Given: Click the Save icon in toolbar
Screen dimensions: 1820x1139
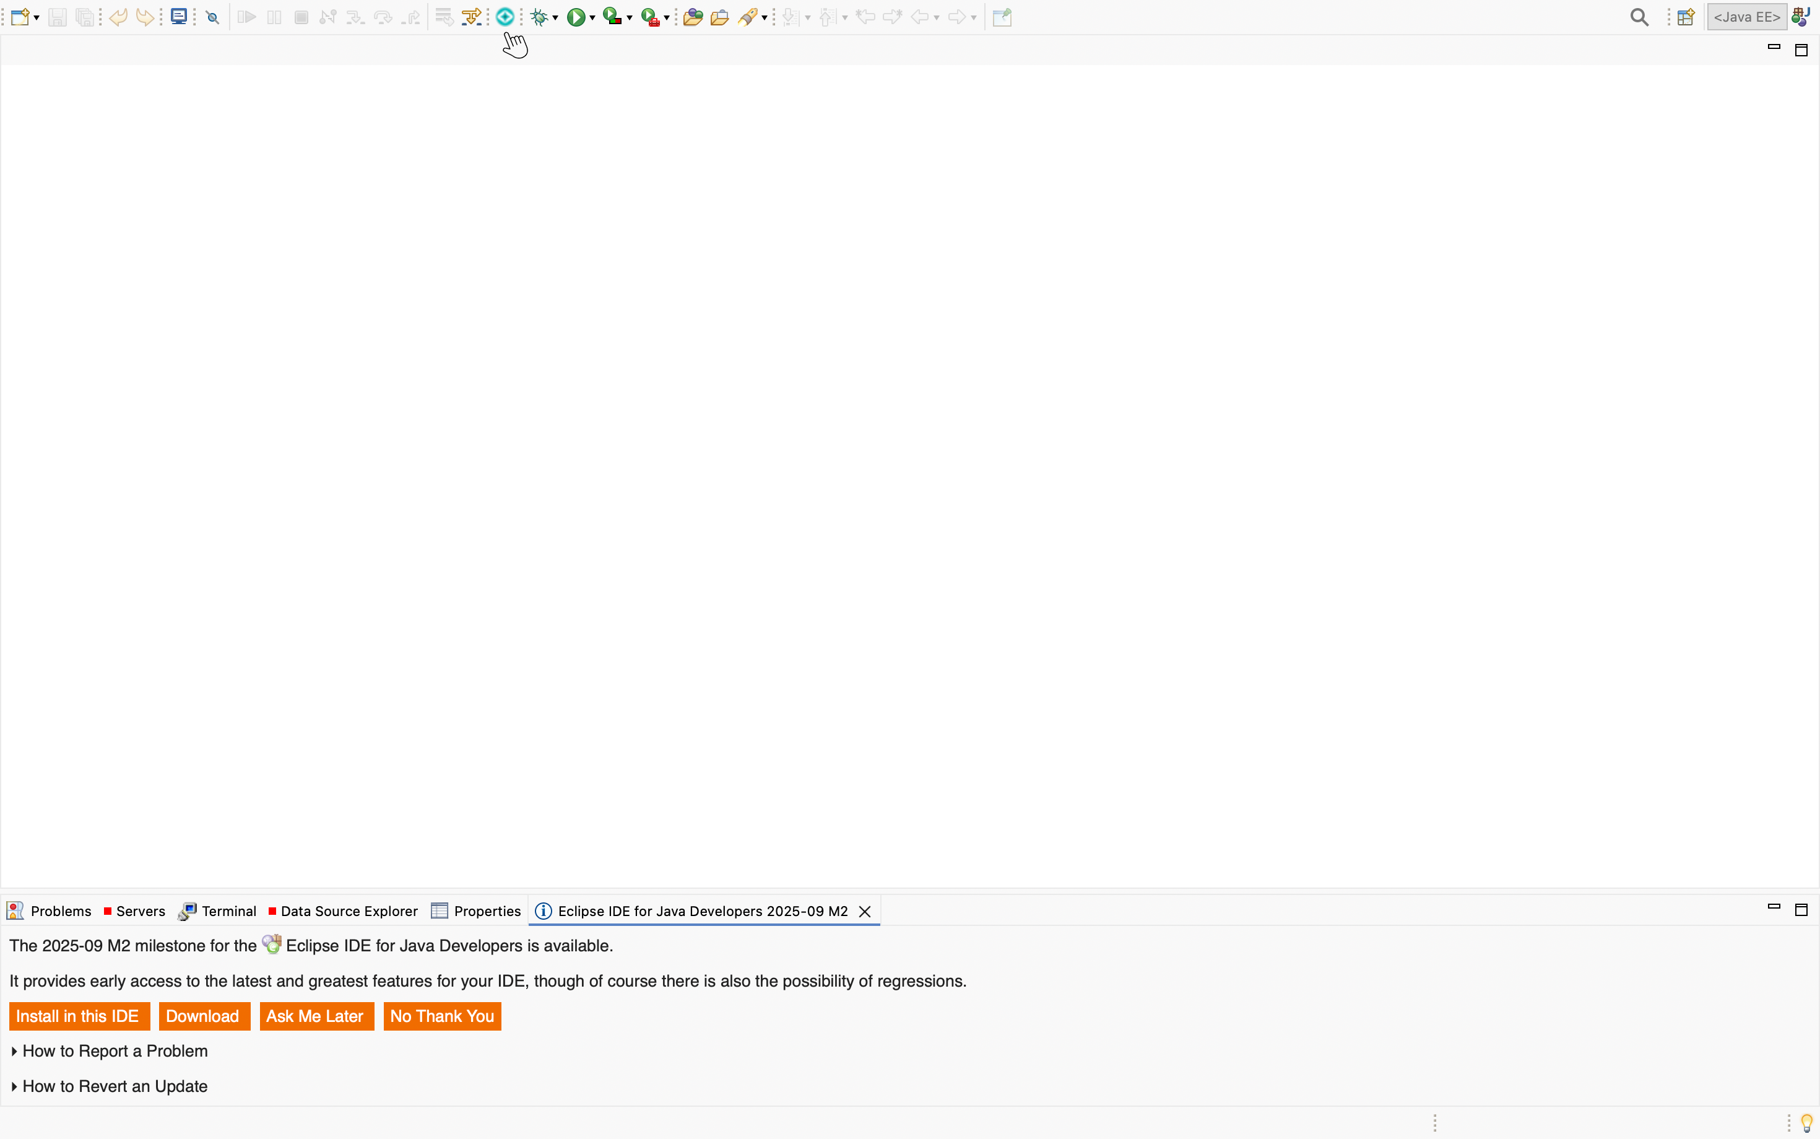Looking at the screenshot, I should (57, 17).
